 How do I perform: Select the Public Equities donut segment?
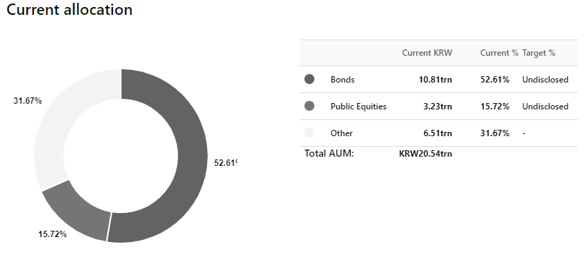[75, 212]
